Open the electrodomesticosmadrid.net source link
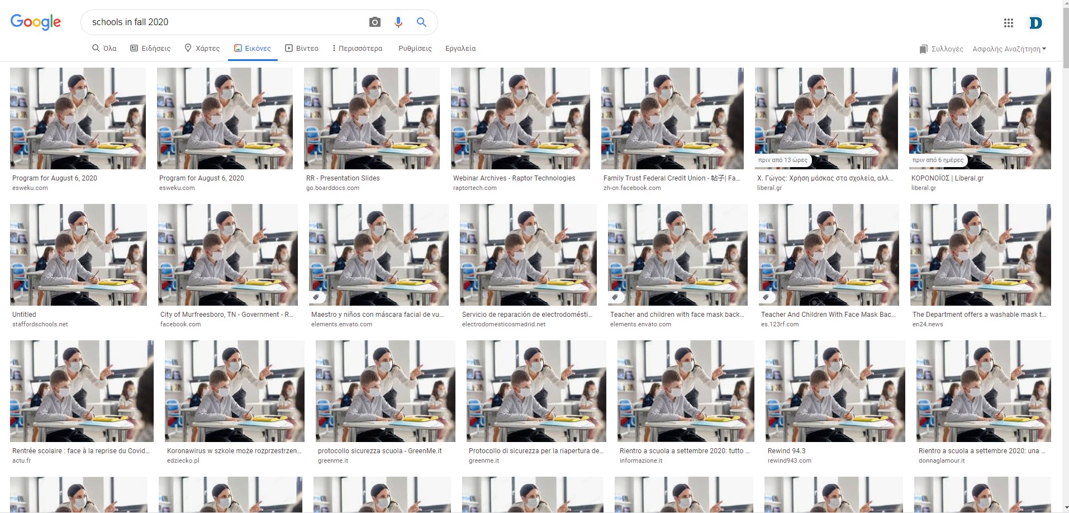 tap(503, 325)
